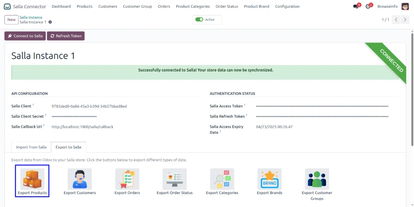This screenshot has height=207, width=414.
Task: Toggle the Active switch off
Action: (x=199, y=19)
